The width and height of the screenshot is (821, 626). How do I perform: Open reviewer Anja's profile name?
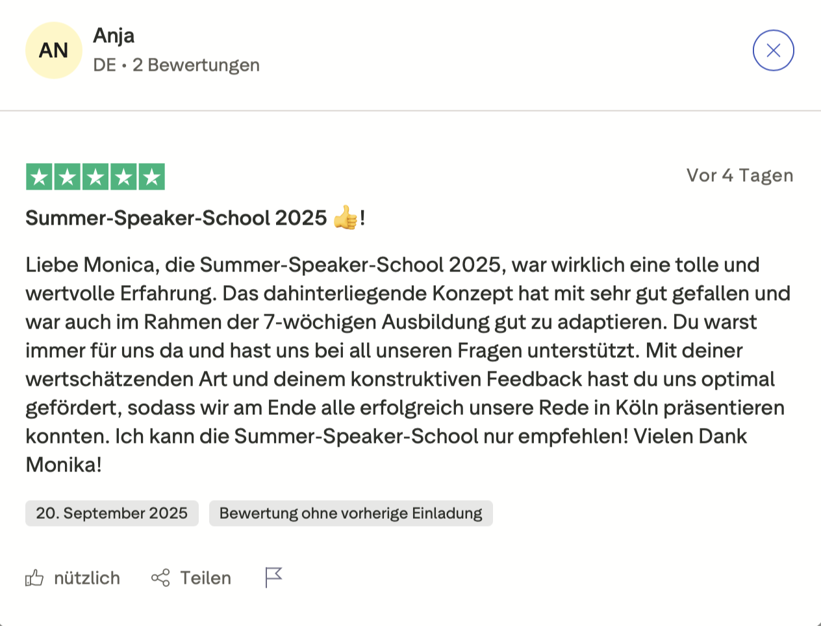point(114,35)
